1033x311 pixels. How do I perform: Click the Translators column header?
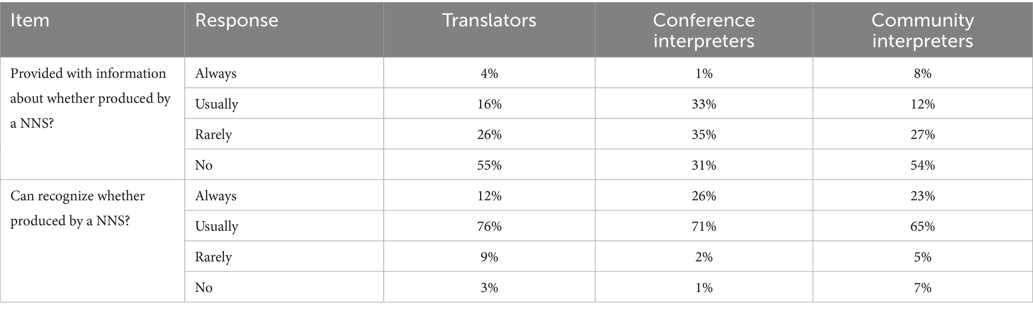tap(489, 29)
